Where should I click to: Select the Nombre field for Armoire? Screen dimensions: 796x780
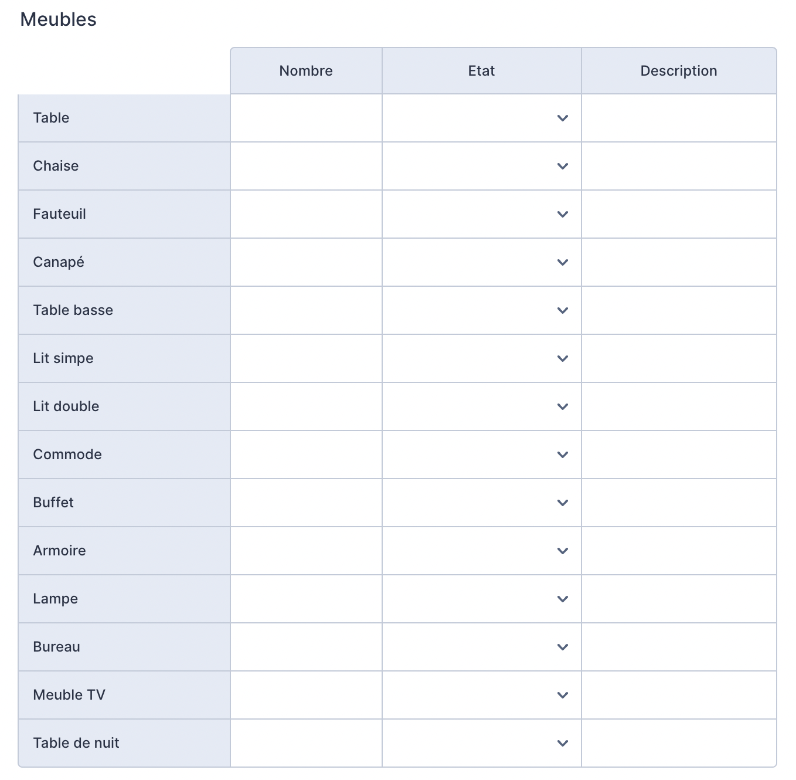click(x=307, y=551)
